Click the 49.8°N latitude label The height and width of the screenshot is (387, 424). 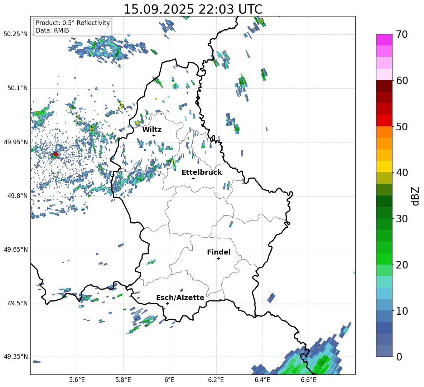point(17,196)
